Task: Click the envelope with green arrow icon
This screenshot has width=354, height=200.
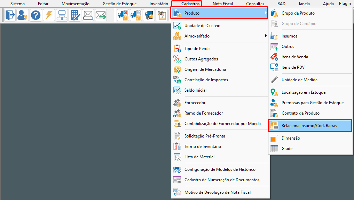Action: tap(101, 15)
